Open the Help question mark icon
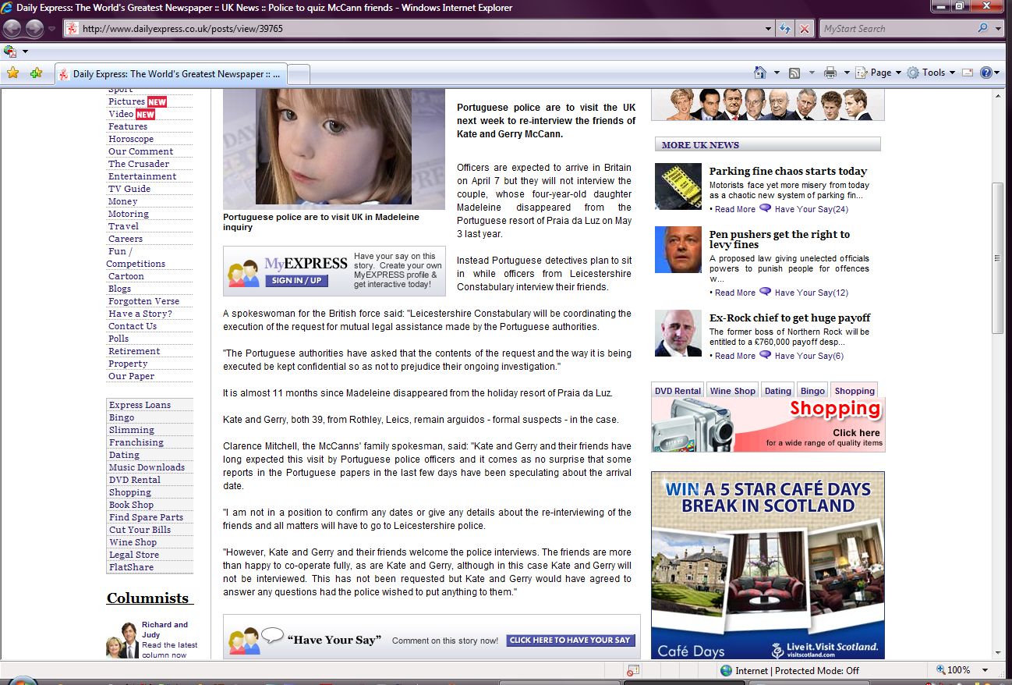The width and height of the screenshot is (1012, 685). [986, 73]
